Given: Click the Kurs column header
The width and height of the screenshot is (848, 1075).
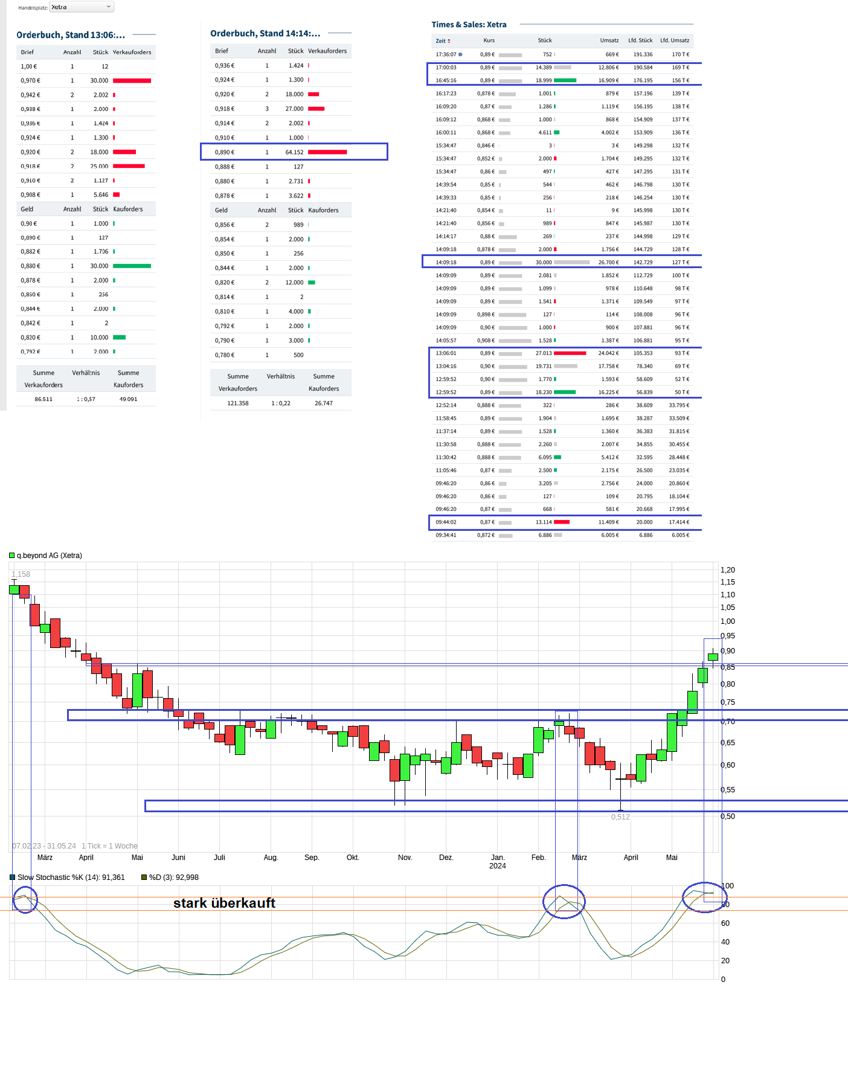Looking at the screenshot, I should (489, 40).
